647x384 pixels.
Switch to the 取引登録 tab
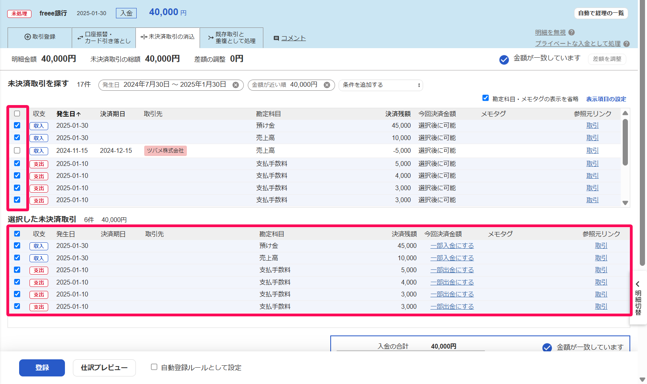[x=40, y=37]
